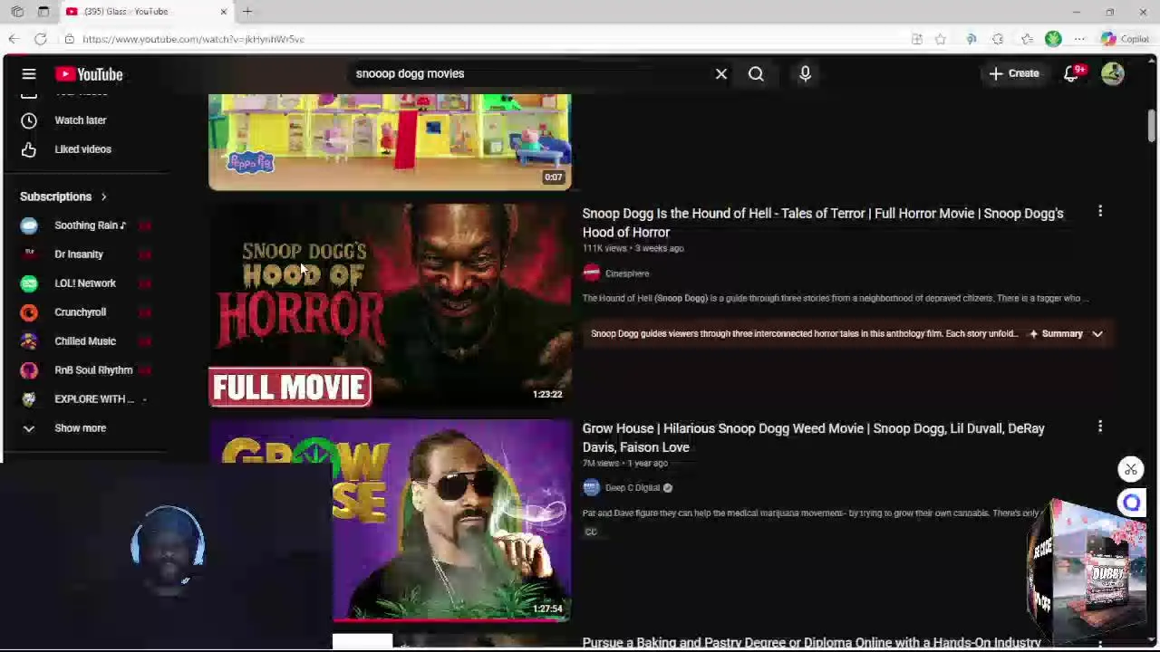Click the CC badge on Grow House
1160x652 pixels.
(591, 532)
